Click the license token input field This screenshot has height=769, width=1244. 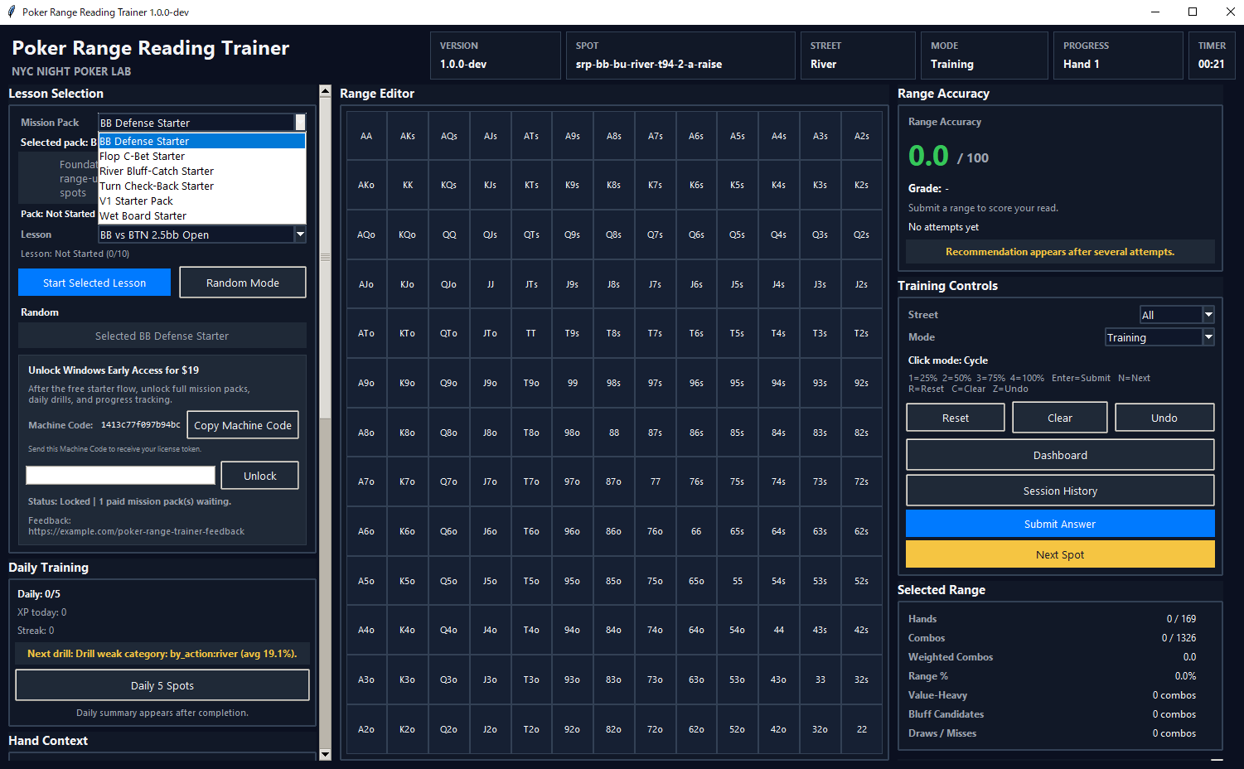pyautogui.click(x=121, y=475)
